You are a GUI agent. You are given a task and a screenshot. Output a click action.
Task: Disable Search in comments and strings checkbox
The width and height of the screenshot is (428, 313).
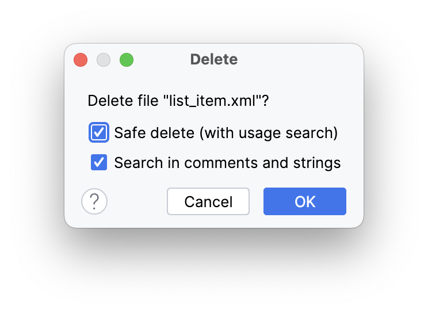tap(99, 163)
